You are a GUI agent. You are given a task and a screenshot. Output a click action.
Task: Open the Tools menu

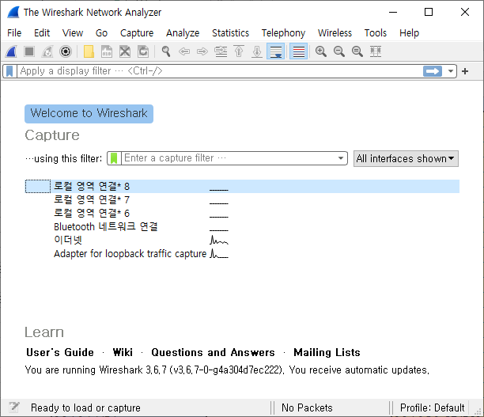376,32
